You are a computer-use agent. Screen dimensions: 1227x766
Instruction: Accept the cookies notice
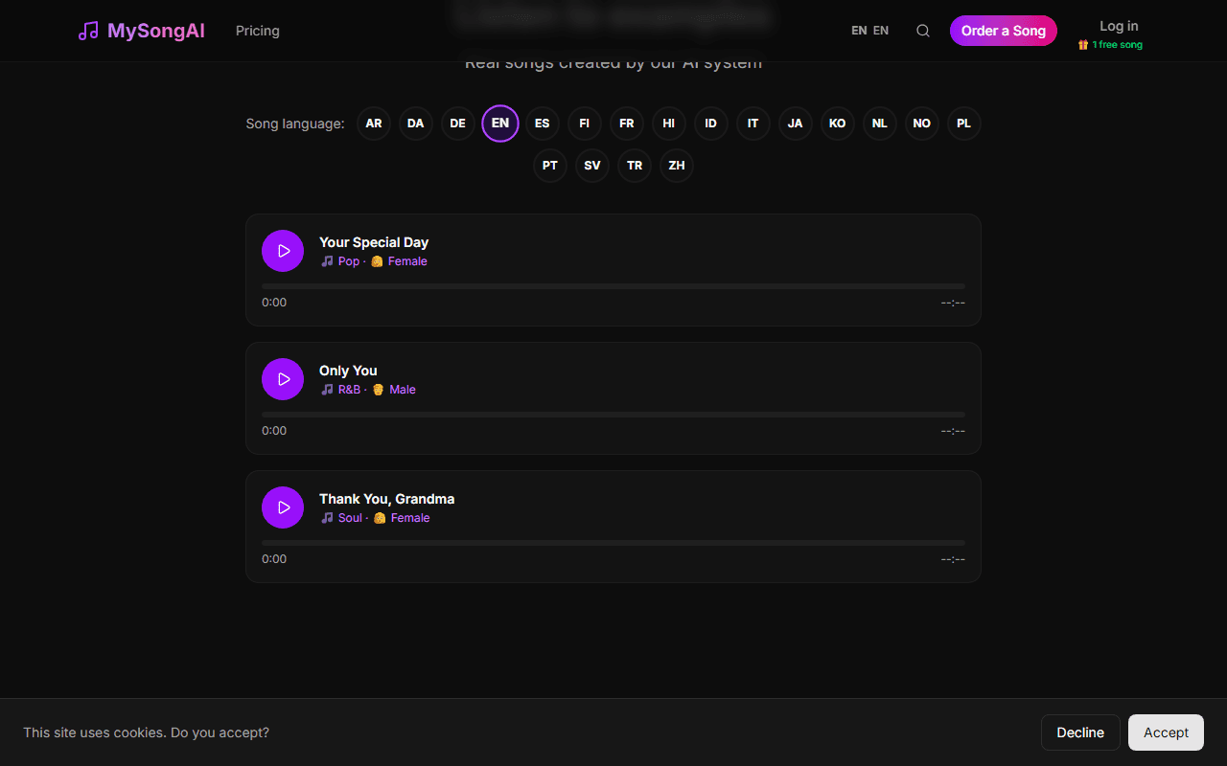(1166, 732)
